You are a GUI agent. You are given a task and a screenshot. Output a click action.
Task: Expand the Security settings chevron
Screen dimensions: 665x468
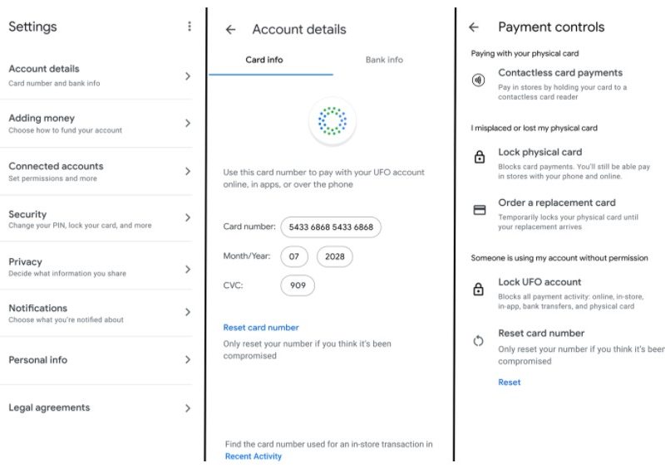[188, 218]
